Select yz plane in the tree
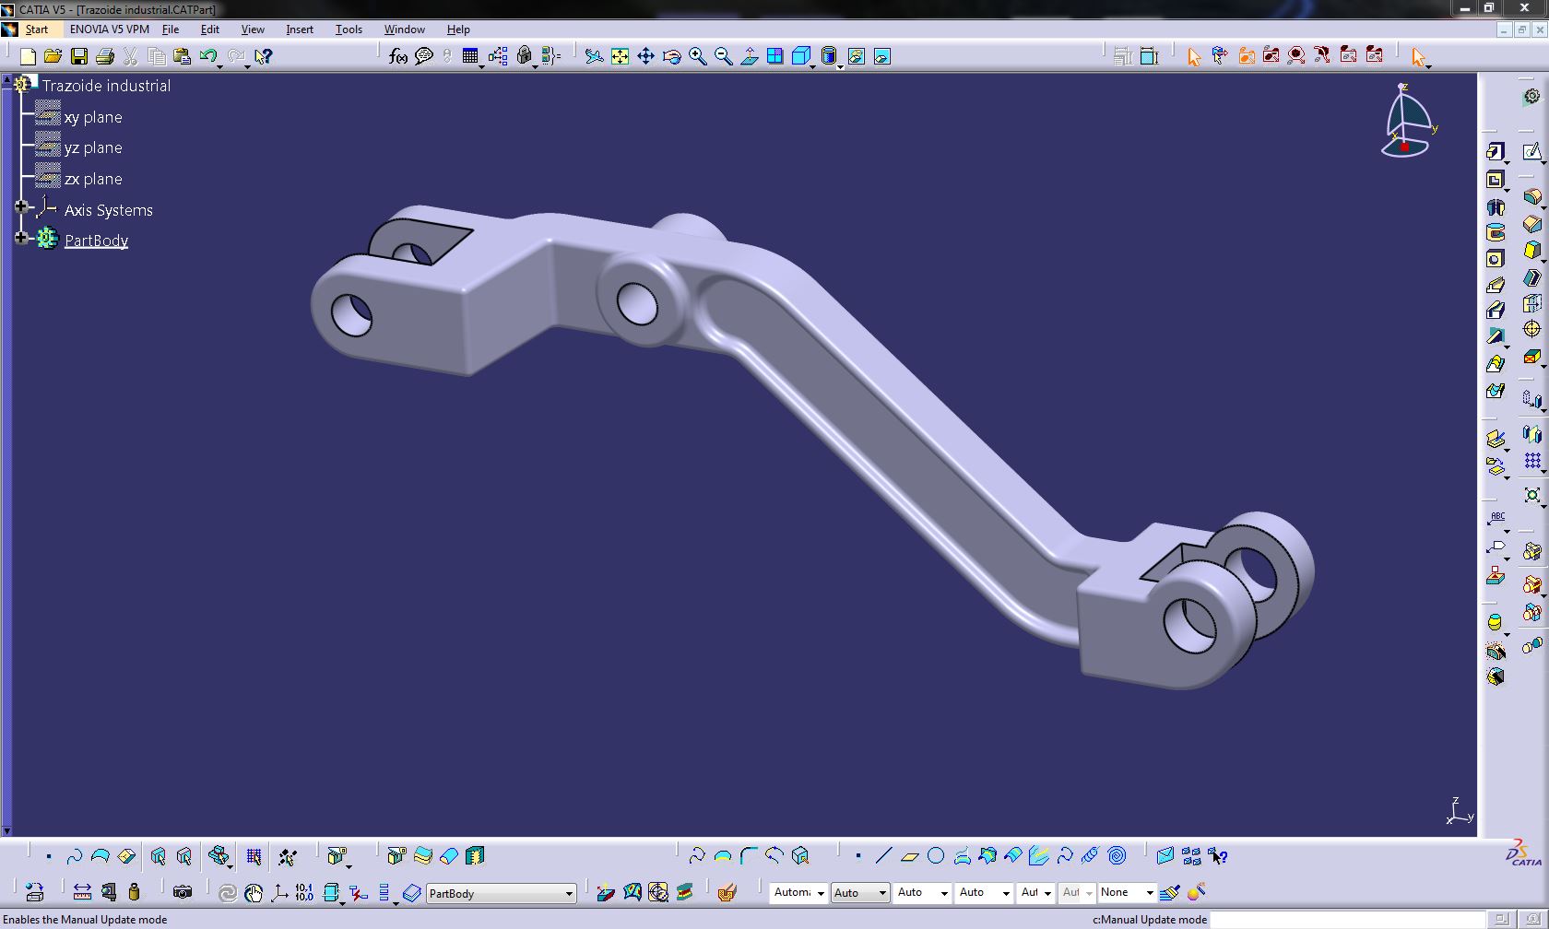This screenshot has height=929, width=1549. pos(93,147)
